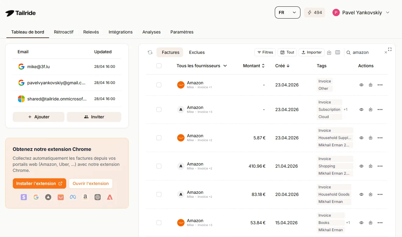Clear the amazon search field with the X

386,52
